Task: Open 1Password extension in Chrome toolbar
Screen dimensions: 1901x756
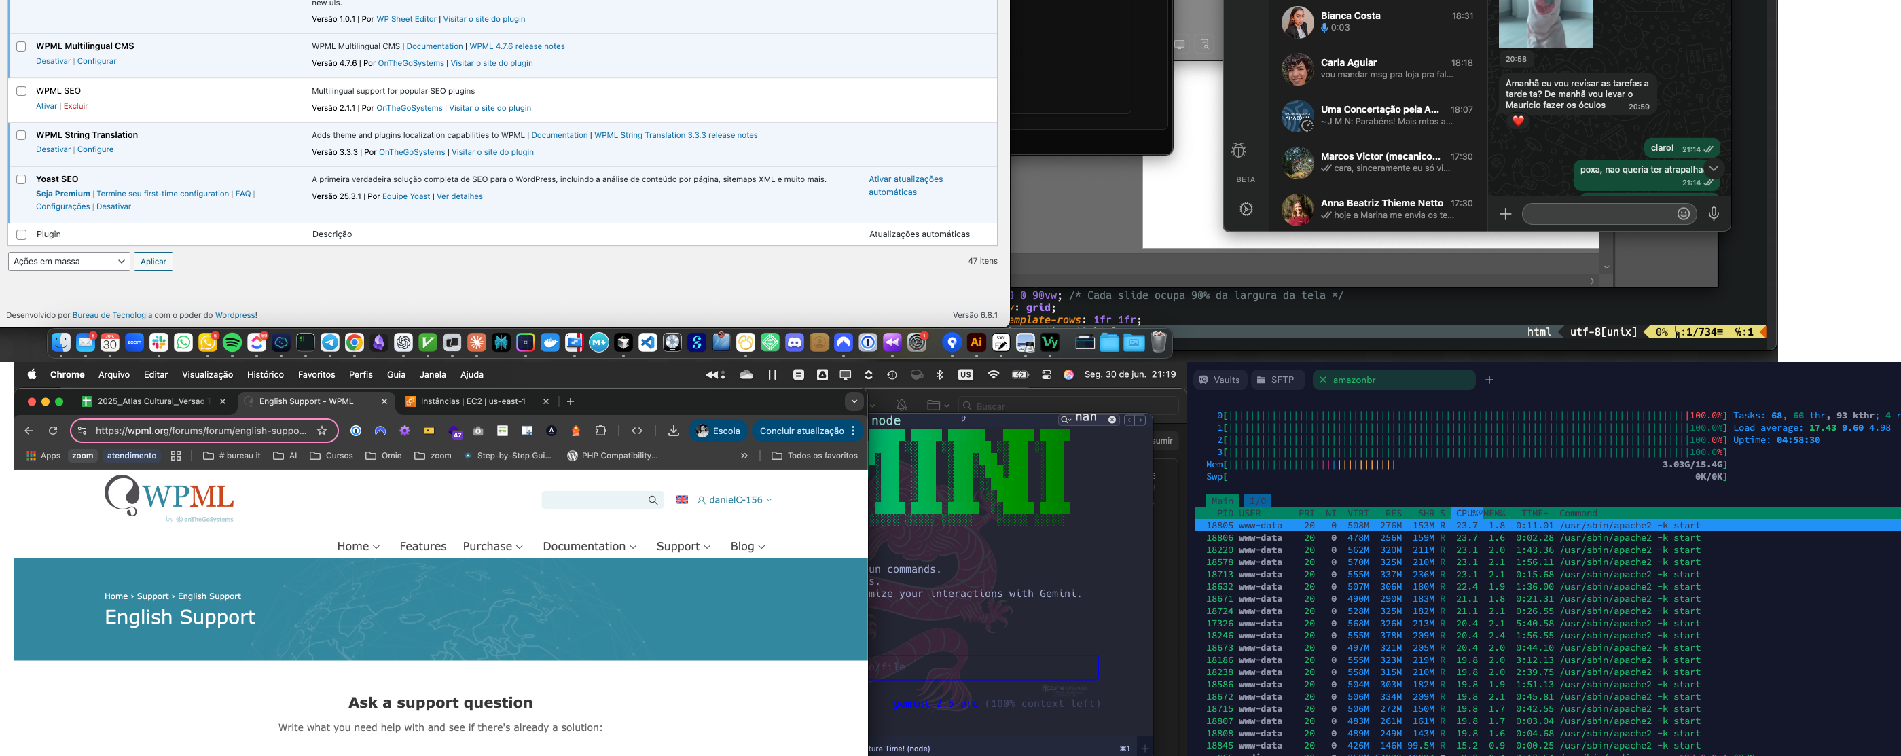Action: [356, 431]
